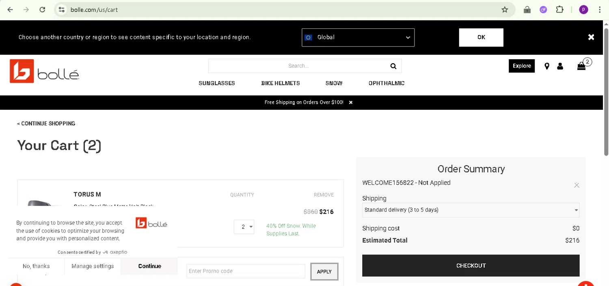Open the Snow menu
609x286 pixels.
coord(334,83)
